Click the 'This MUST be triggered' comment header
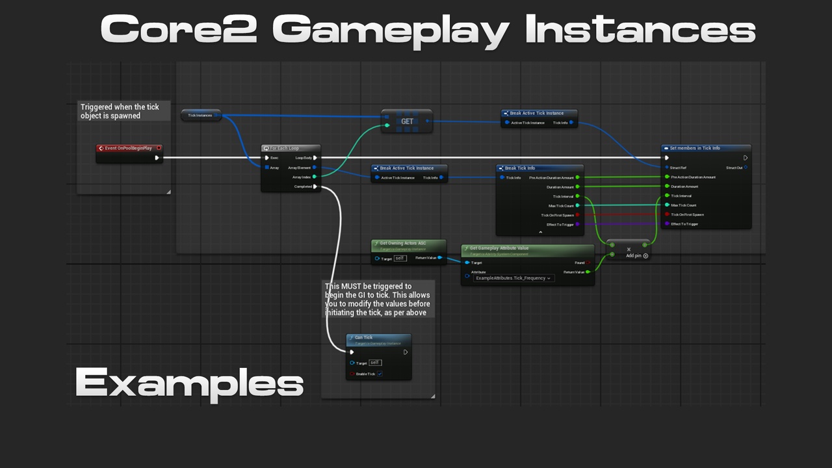 [379, 299]
